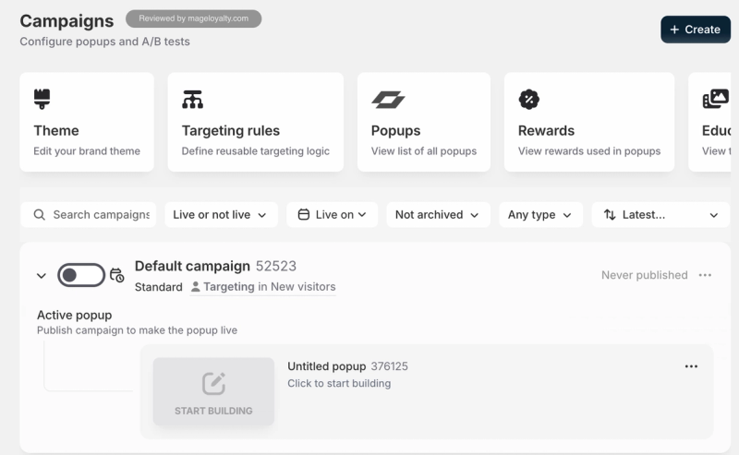739x455 pixels.
Task: Open the Not archived filter dropdown
Action: (438, 215)
